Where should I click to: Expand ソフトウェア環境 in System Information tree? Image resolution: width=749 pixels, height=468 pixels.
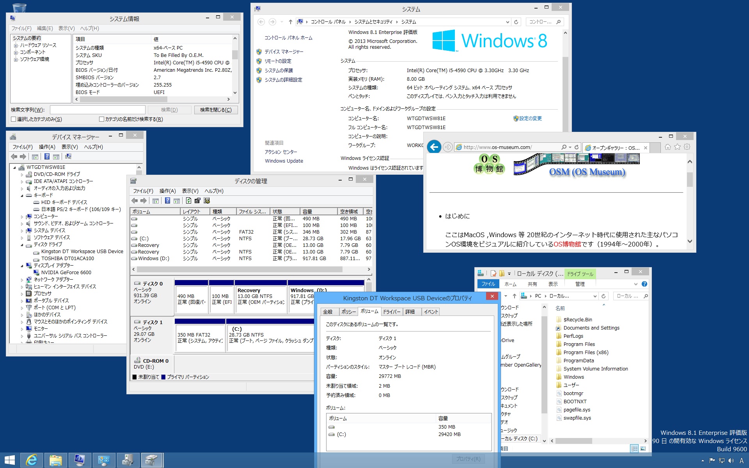16,60
